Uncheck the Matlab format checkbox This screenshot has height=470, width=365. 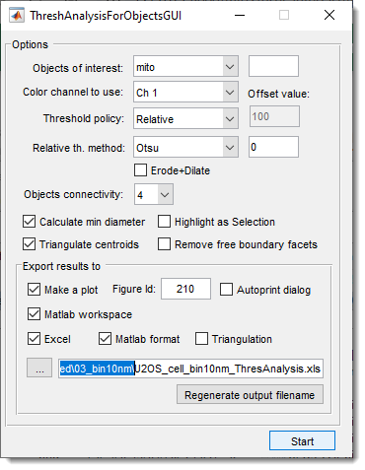click(x=105, y=339)
